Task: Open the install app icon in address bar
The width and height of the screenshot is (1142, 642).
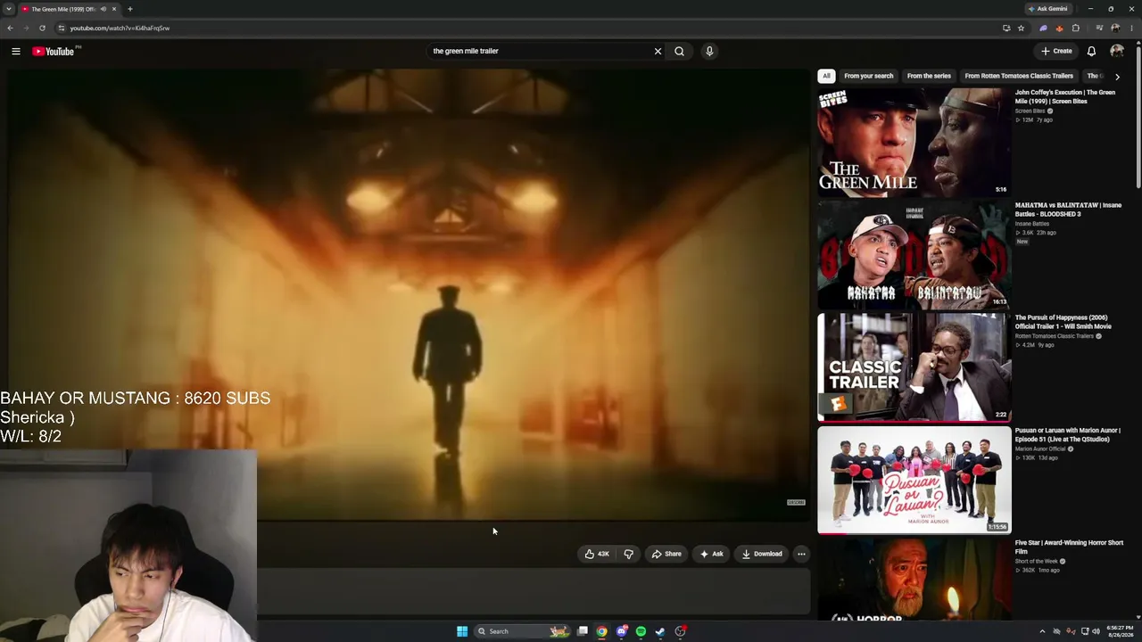Action: tap(1006, 28)
